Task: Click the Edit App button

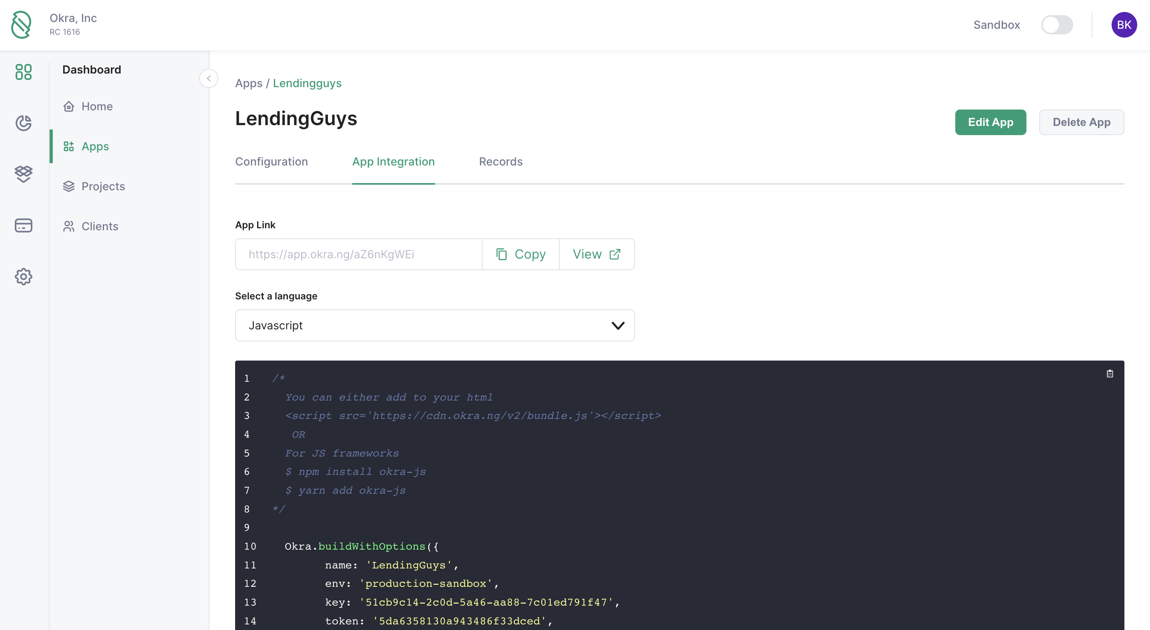Action: click(x=990, y=122)
